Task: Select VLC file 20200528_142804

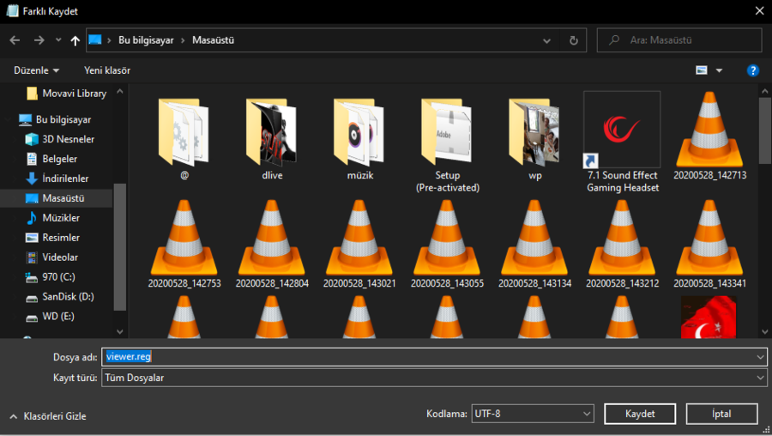Action: coord(272,244)
